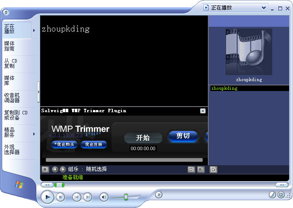Click the zhoupkding caption under album art
The height and width of the screenshot is (208, 293).
(x=249, y=80)
